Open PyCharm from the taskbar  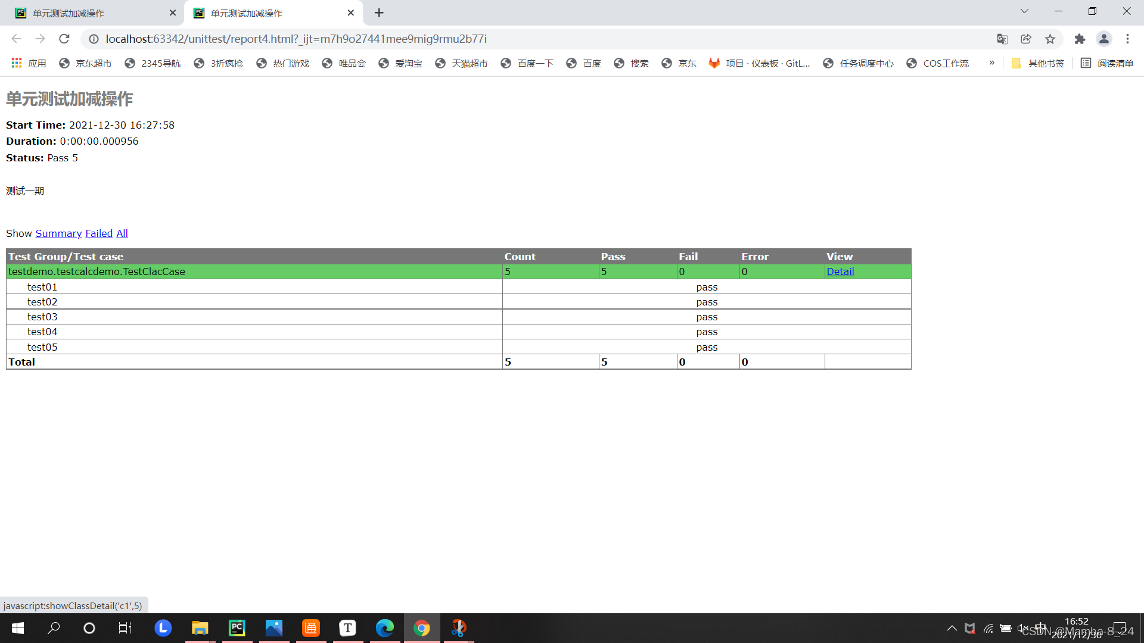237,628
